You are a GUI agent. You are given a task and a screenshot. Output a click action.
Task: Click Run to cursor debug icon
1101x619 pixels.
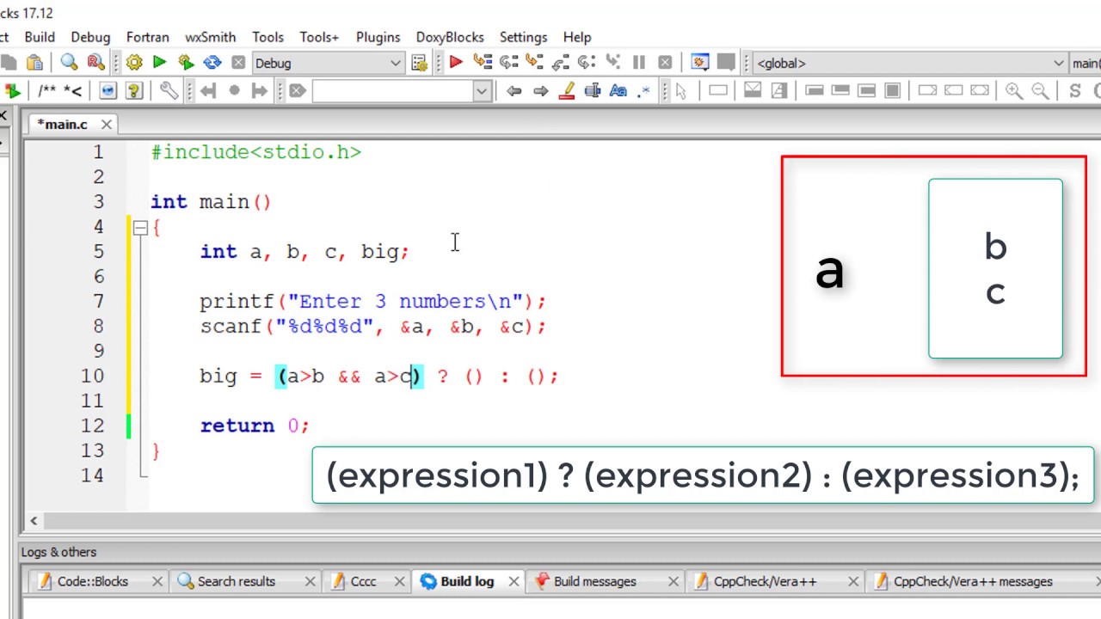point(483,63)
